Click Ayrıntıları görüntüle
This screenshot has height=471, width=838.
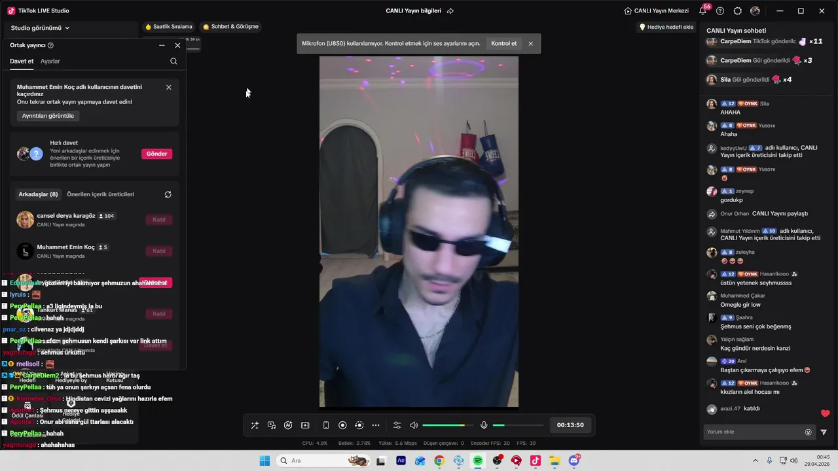click(48, 116)
